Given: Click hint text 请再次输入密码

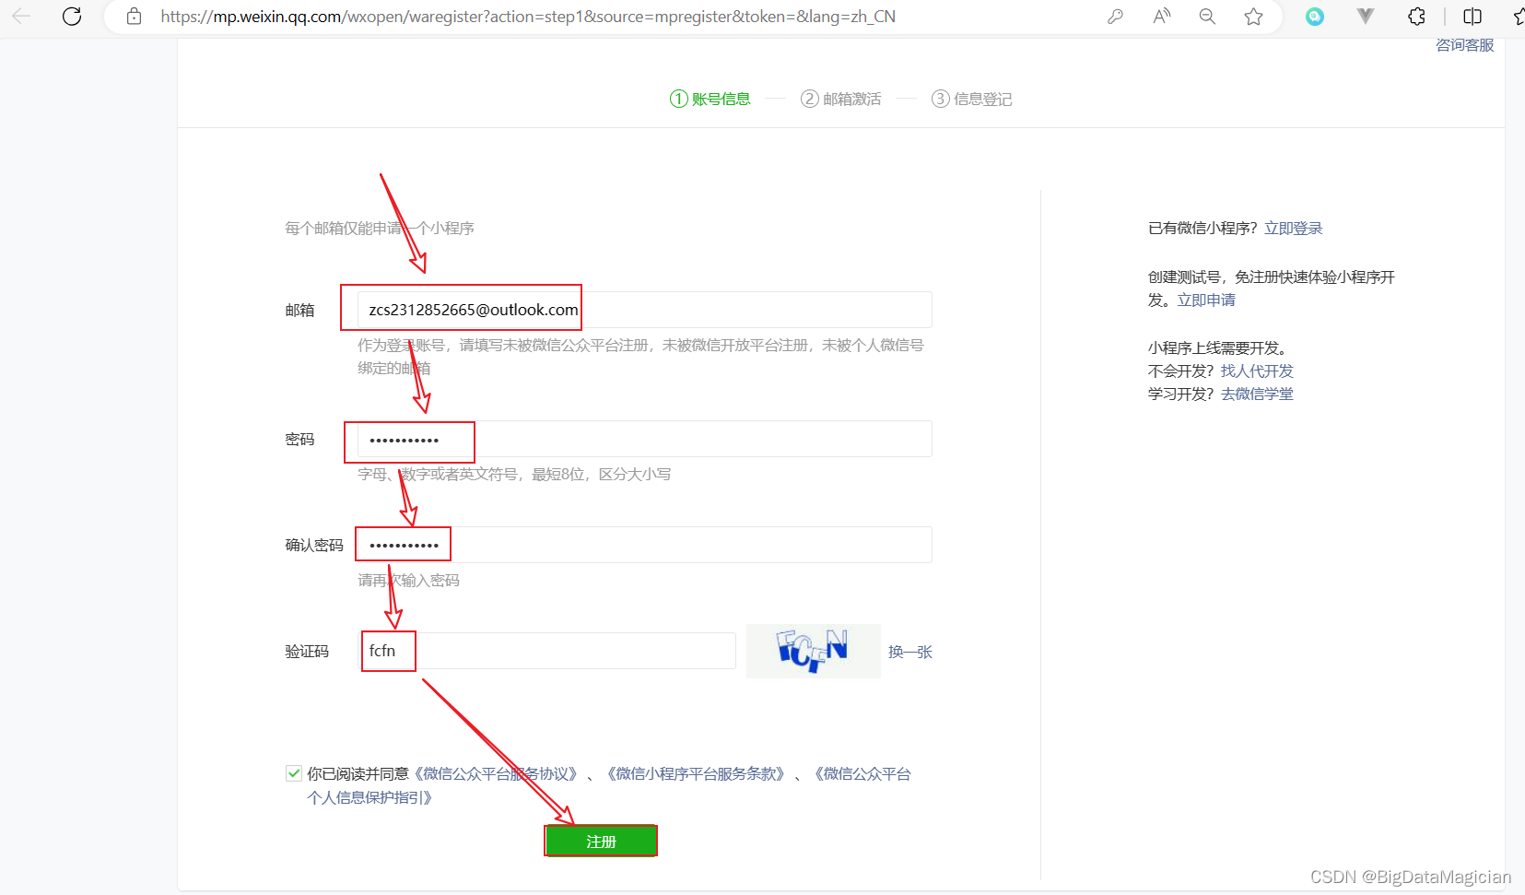Looking at the screenshot, I should [408, 580].
